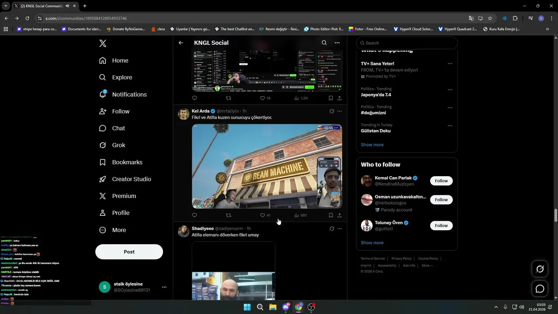The height and width of the screenshot is (314, 558).
Task: Search within KNGL Social community
Action: pyautogui.click(x=324, y=43)
